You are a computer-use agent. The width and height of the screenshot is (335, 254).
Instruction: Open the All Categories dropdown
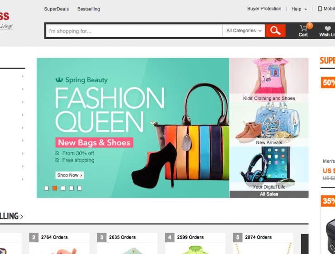point(244,31)
